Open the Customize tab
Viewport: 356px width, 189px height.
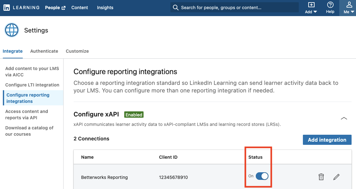click(x=77, y=51)
